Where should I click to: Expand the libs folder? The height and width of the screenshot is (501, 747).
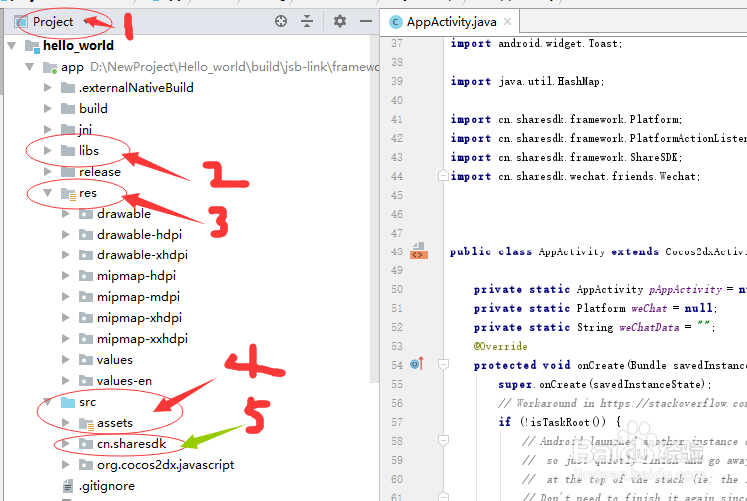coord(48,151)
